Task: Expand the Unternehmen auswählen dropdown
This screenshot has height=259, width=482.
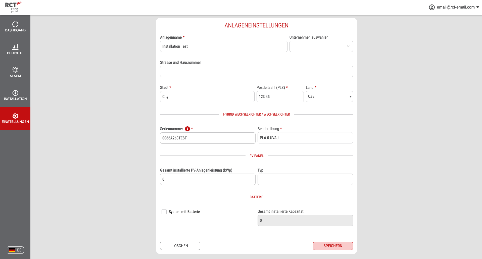Action: pyautogui.click(x=321, y=46)
